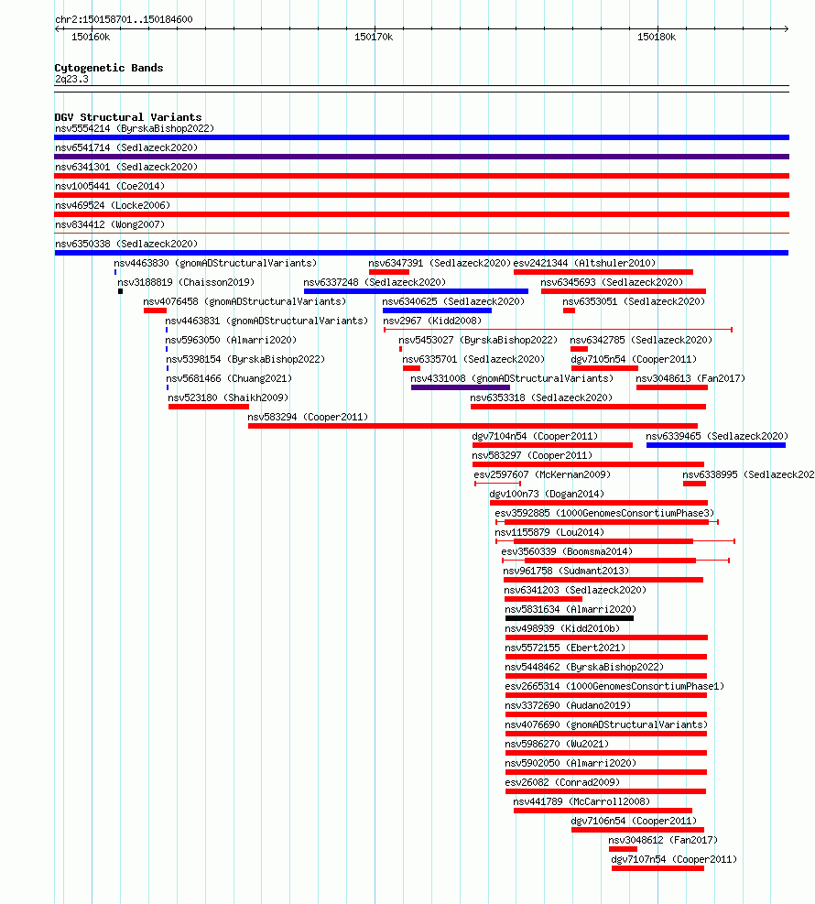
Task: Click dgv100n73 (Dogan2014) label
Action: [x=547, y=494]
